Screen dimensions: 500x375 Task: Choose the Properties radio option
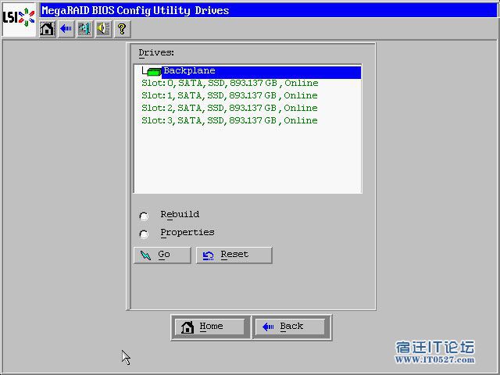click(144, 234)
